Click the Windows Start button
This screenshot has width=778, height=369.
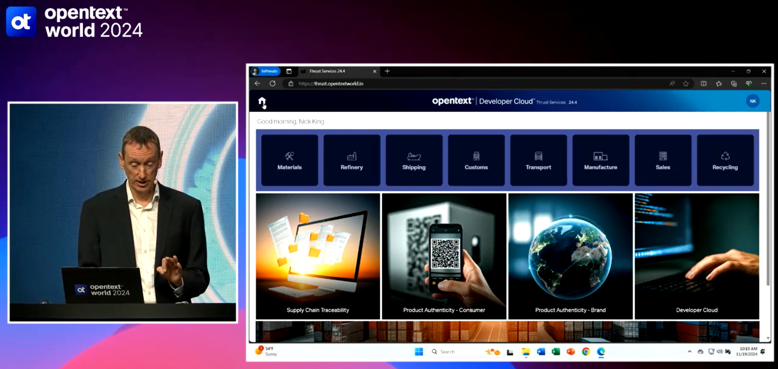[419, 352]
